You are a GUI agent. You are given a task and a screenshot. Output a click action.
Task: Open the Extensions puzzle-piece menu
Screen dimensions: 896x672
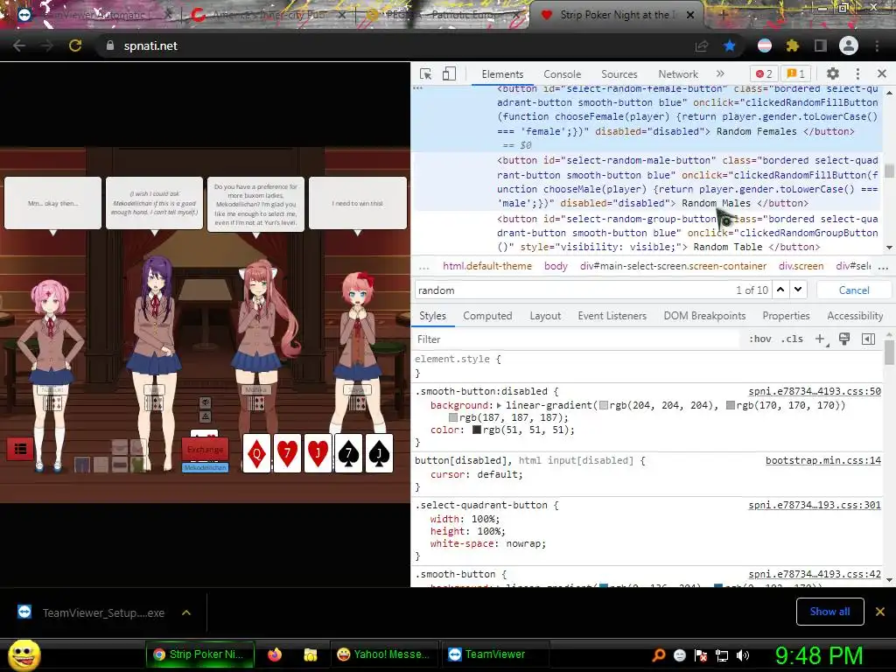pyautogui.click(x=792, y=45)
